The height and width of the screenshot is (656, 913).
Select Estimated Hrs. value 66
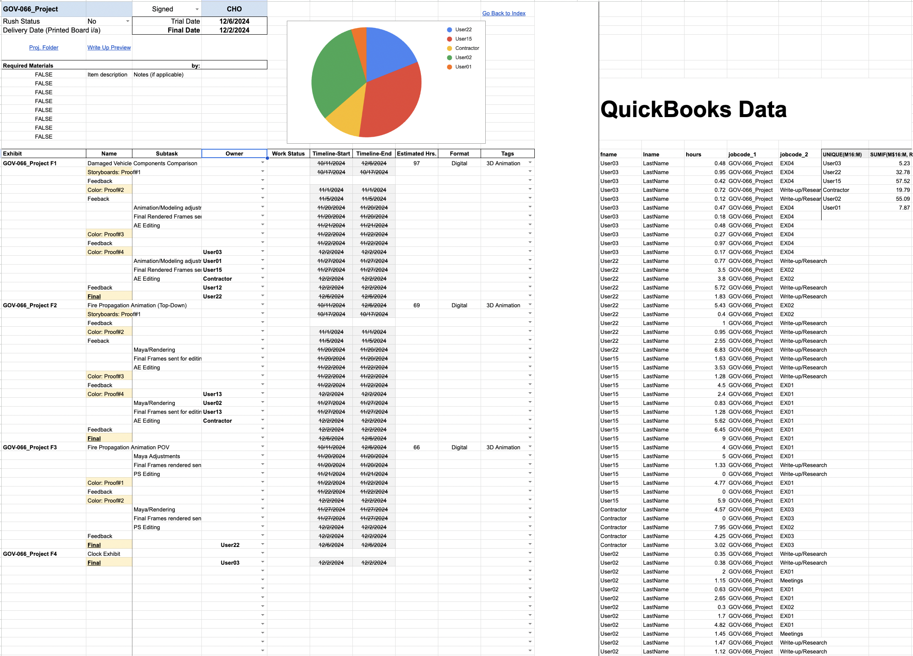pyautogui.click(x=417, y=447)
